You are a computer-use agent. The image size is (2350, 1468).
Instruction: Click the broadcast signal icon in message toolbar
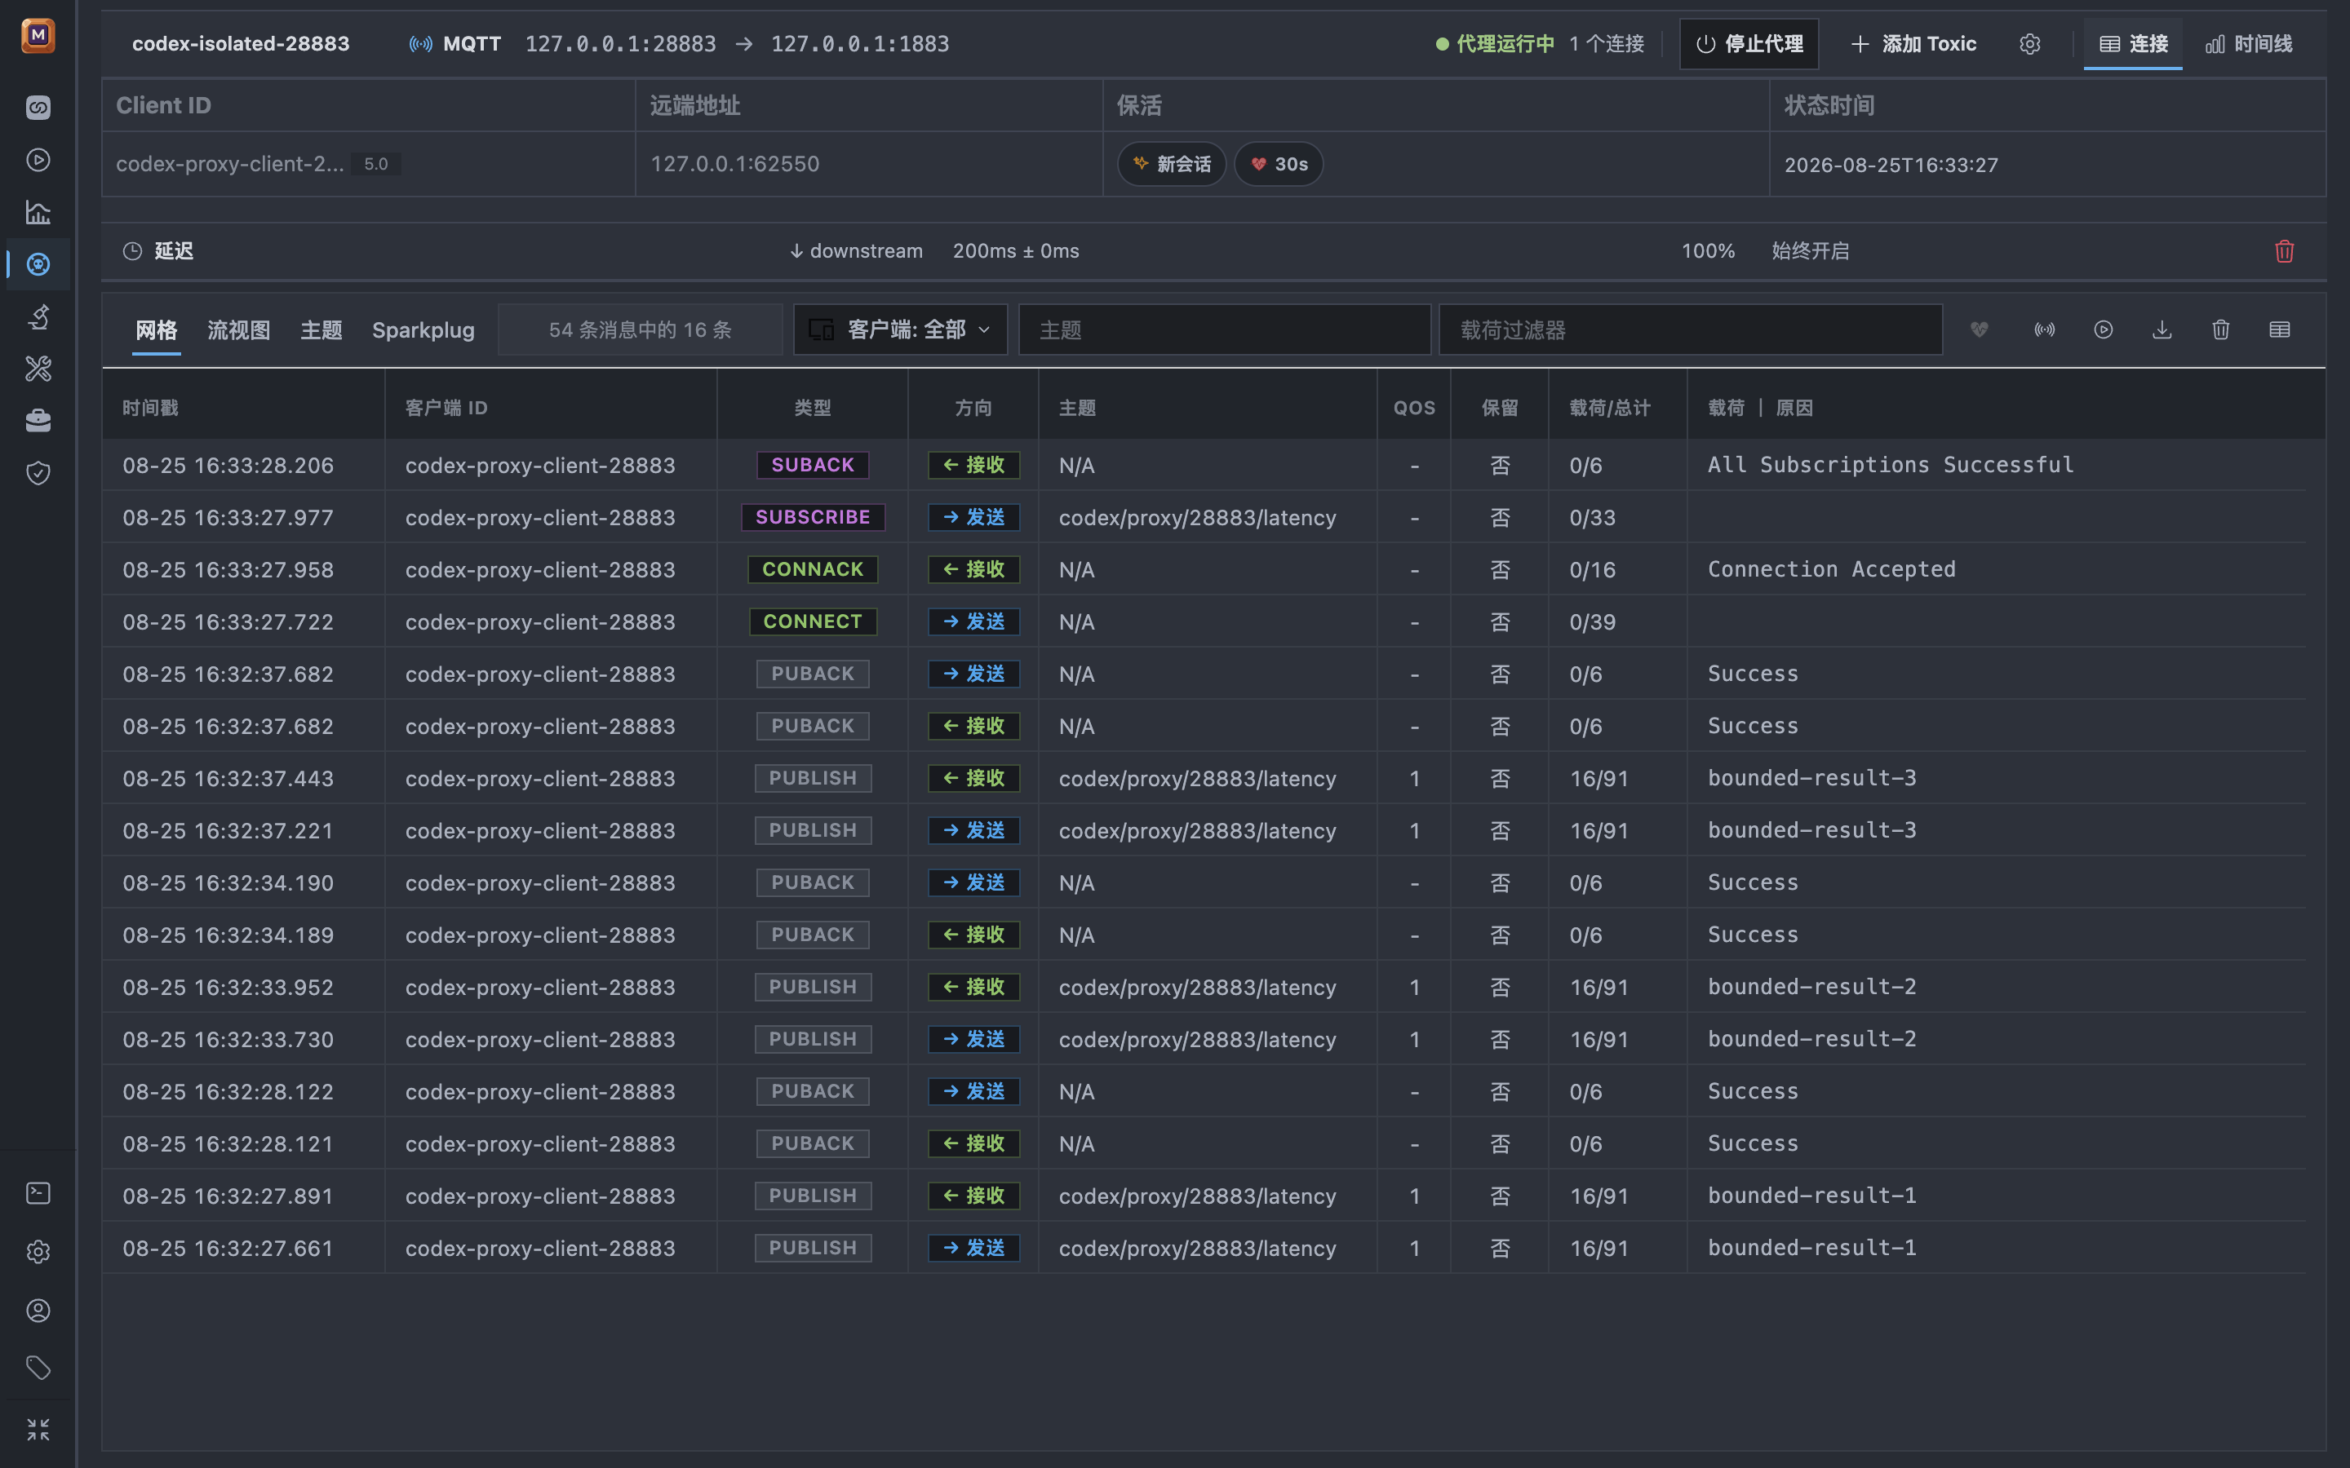pyautogui.click(x=2044, y=330)
